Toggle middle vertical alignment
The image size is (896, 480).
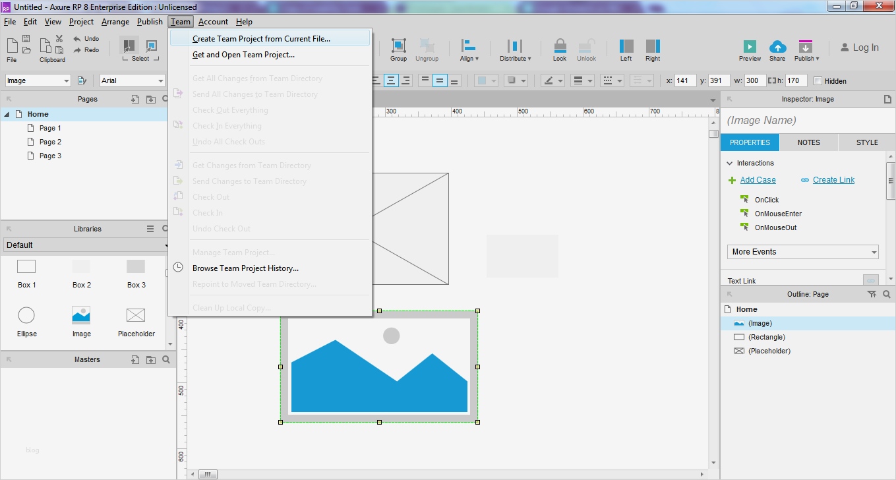(440, 80)
